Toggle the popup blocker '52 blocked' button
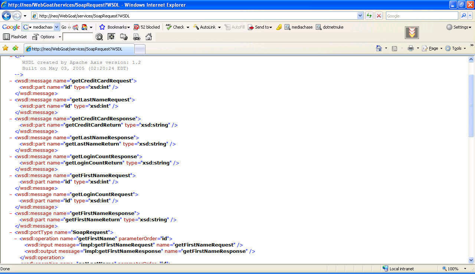Screen dimensions: 475x274 click(147, 27)
